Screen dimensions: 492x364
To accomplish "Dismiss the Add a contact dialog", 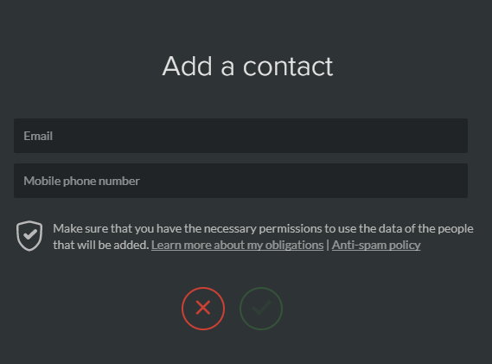I will tap(203, 308).
